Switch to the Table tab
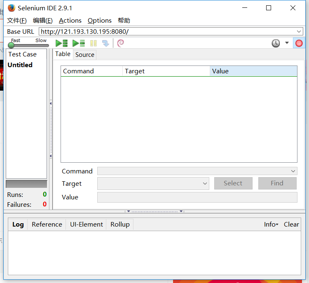 click(x=63, y=54)
